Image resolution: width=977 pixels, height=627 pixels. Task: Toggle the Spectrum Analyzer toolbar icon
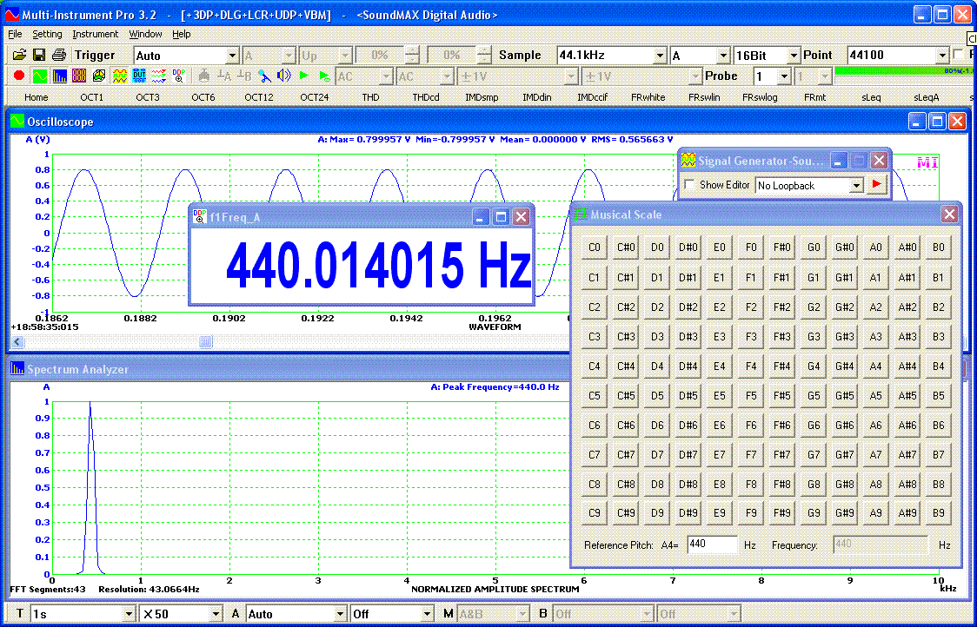point(59,76)
